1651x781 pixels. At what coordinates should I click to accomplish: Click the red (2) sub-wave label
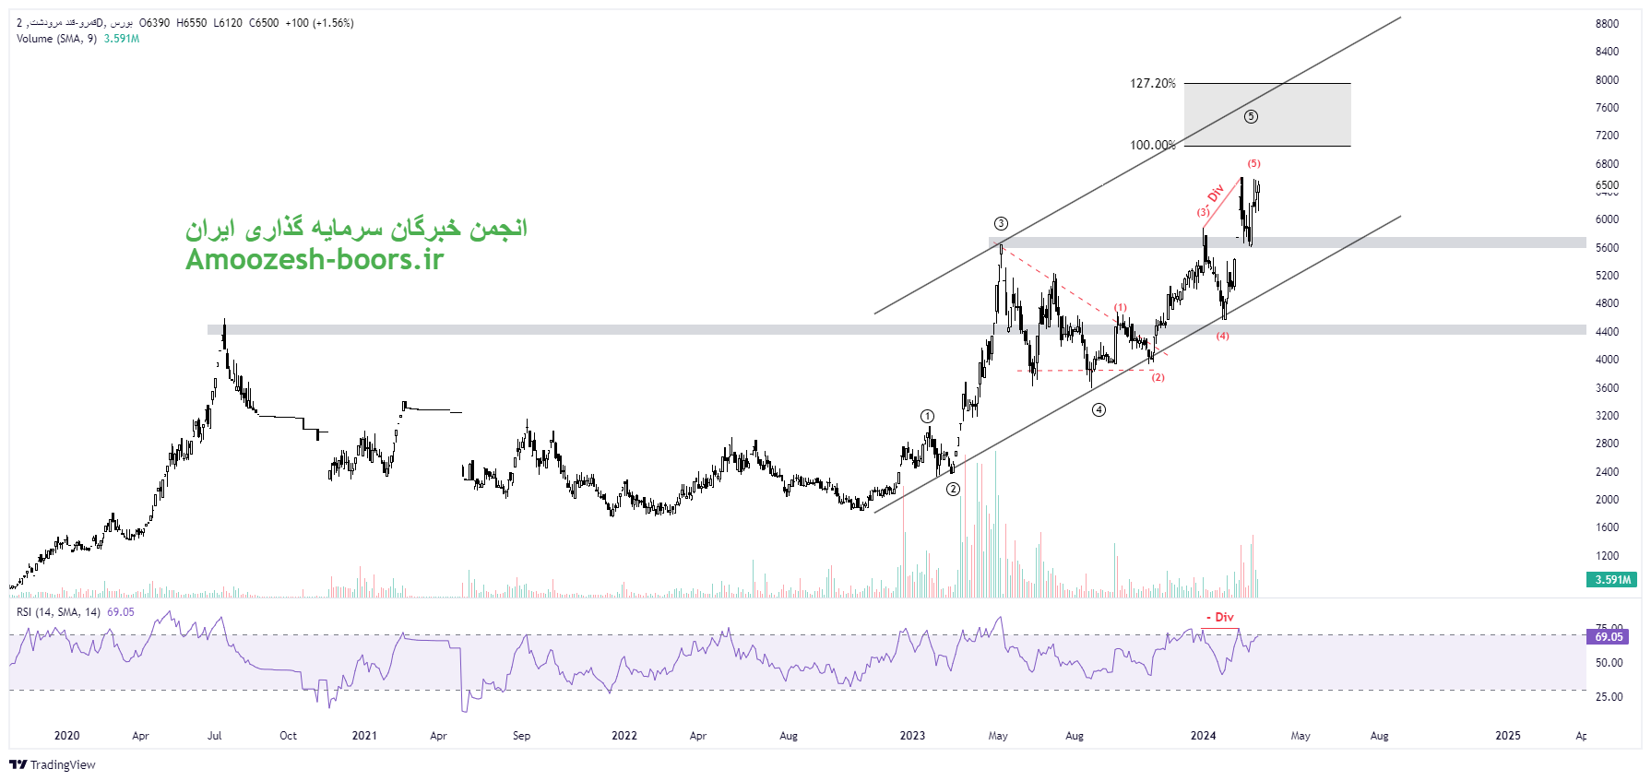point(1158,377)
